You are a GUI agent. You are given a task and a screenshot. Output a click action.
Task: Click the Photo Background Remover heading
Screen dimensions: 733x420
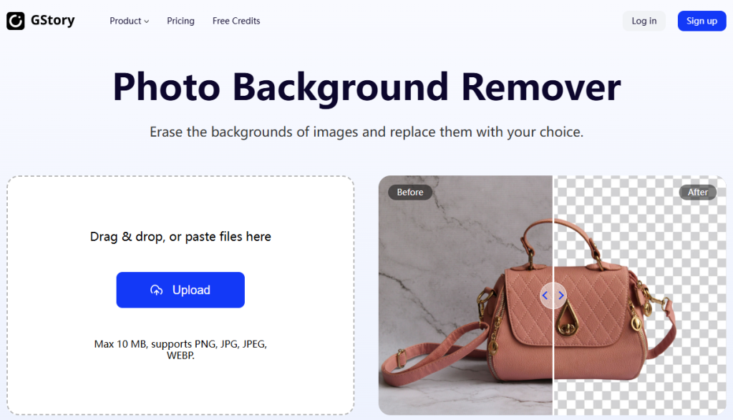tap(366, 87)
